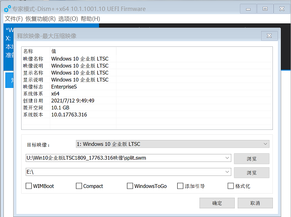Image resolution: width=291 pixels, height=217 pixels.
Task: Click the 值 column header
Action: (83, 51)
